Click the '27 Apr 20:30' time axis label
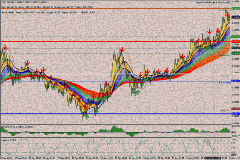The height and width of the screenshot is (160, 240). tap(21, 158)
